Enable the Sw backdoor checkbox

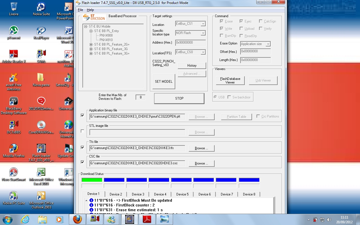229,97
